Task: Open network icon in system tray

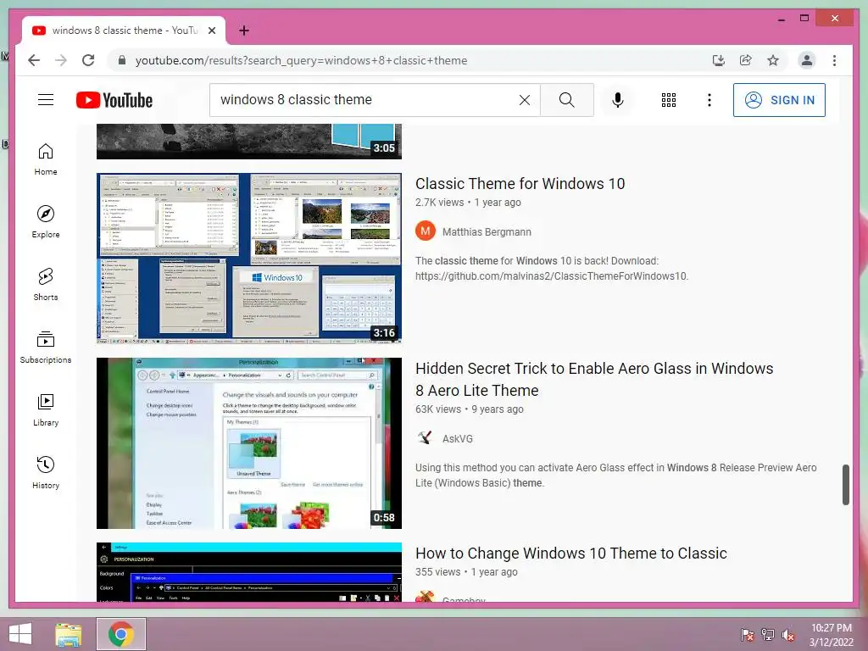Action: point(767,634)
